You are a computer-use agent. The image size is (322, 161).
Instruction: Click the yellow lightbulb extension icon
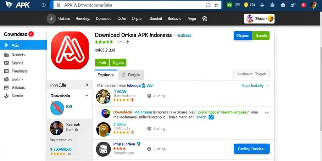[x=246, y=5]
